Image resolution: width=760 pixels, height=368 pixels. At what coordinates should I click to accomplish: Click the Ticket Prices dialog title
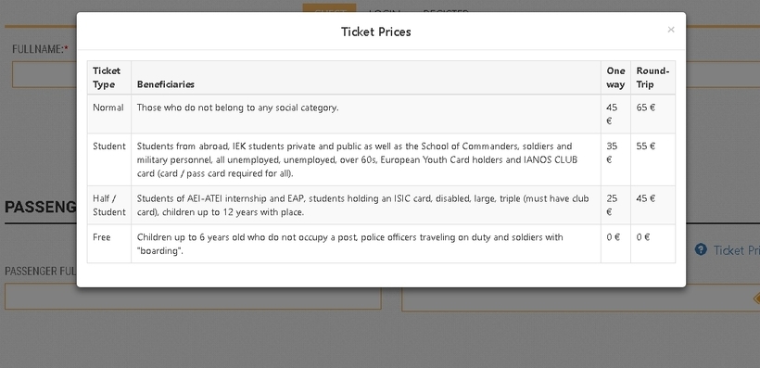(376, 32)
